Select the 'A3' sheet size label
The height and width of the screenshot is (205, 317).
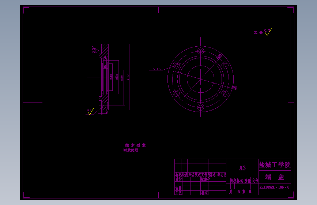pyautogui.click(x=242, y=168)
